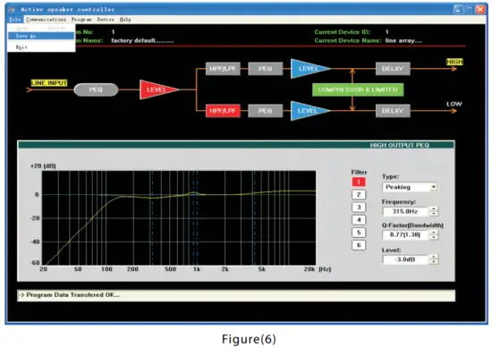Screen dimensions: 492x348
Task: Click the File menu
Action: (15, 20)
